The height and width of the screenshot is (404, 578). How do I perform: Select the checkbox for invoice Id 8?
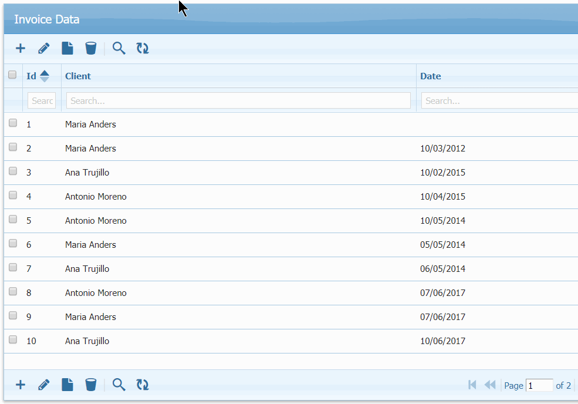(13, 291)
